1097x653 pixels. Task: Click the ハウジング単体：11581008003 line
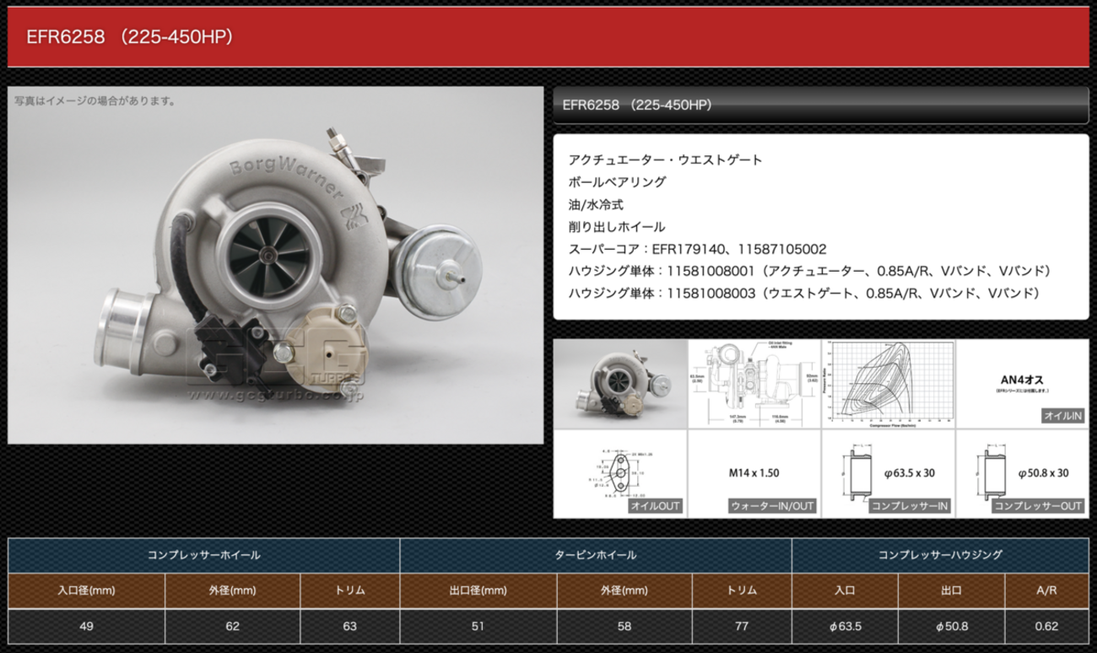[x=804, y=294]
